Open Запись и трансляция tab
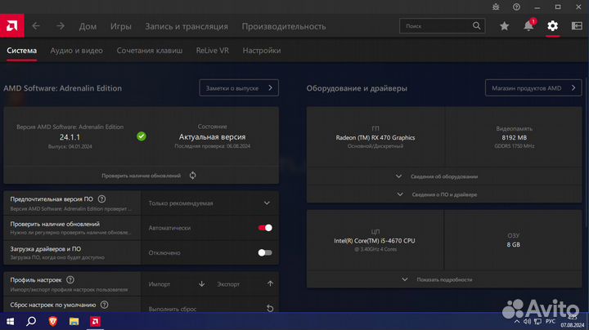 (187, 26)
